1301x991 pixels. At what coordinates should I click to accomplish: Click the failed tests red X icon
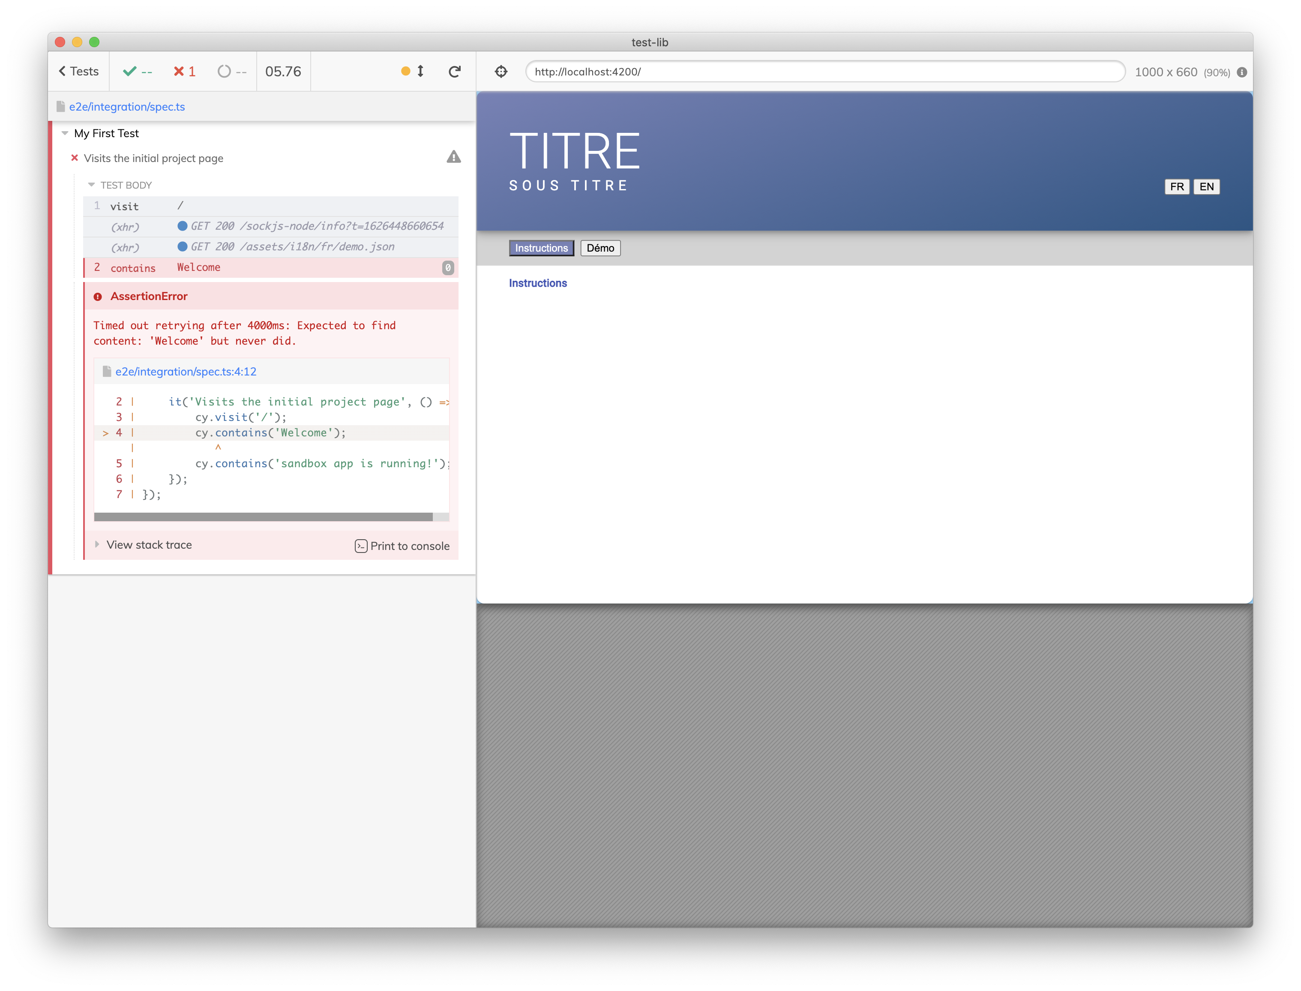click(x=179, y=72)
